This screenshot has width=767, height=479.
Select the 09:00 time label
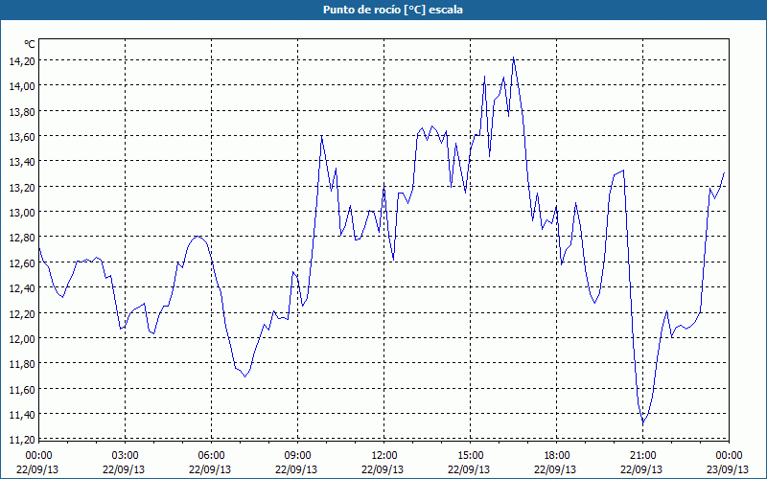point(297,456)
